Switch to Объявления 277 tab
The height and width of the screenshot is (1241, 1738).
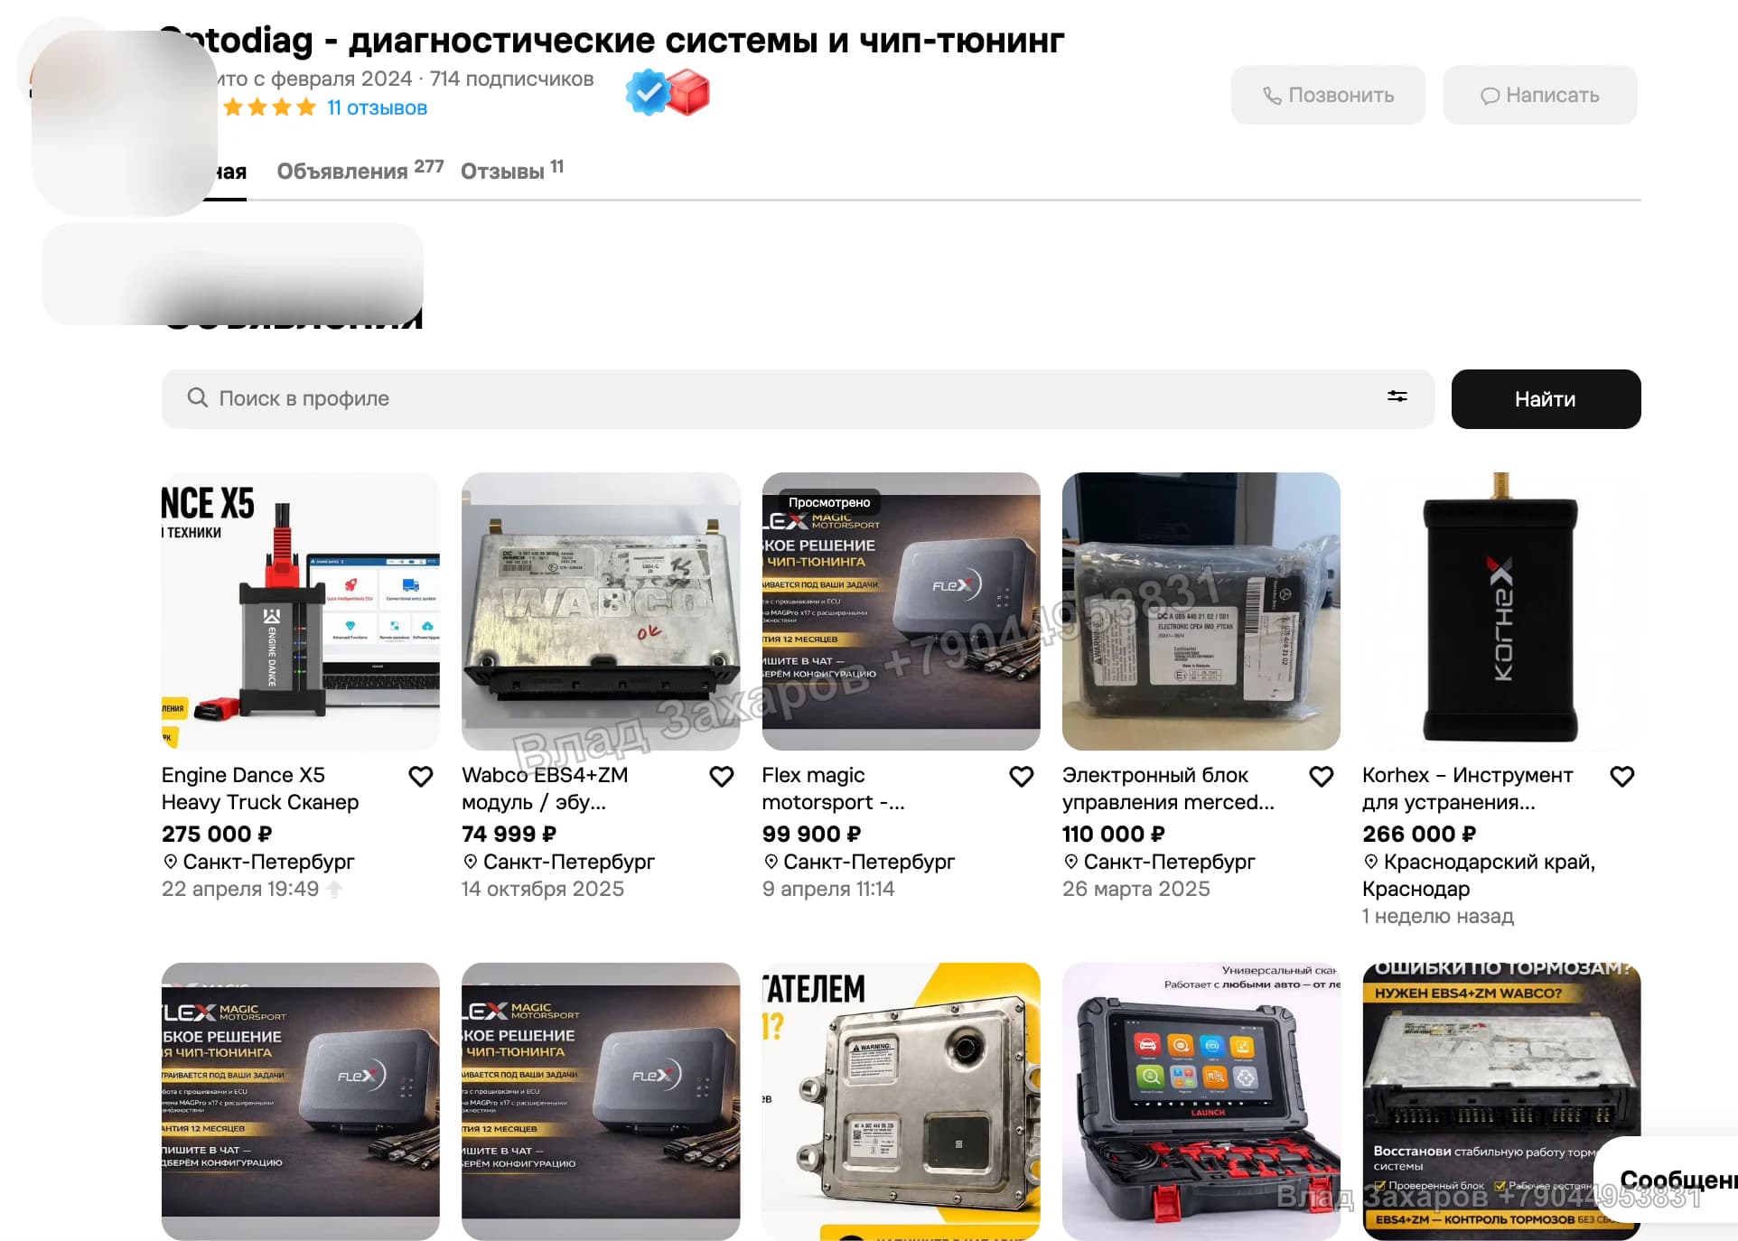coord(360,170)
